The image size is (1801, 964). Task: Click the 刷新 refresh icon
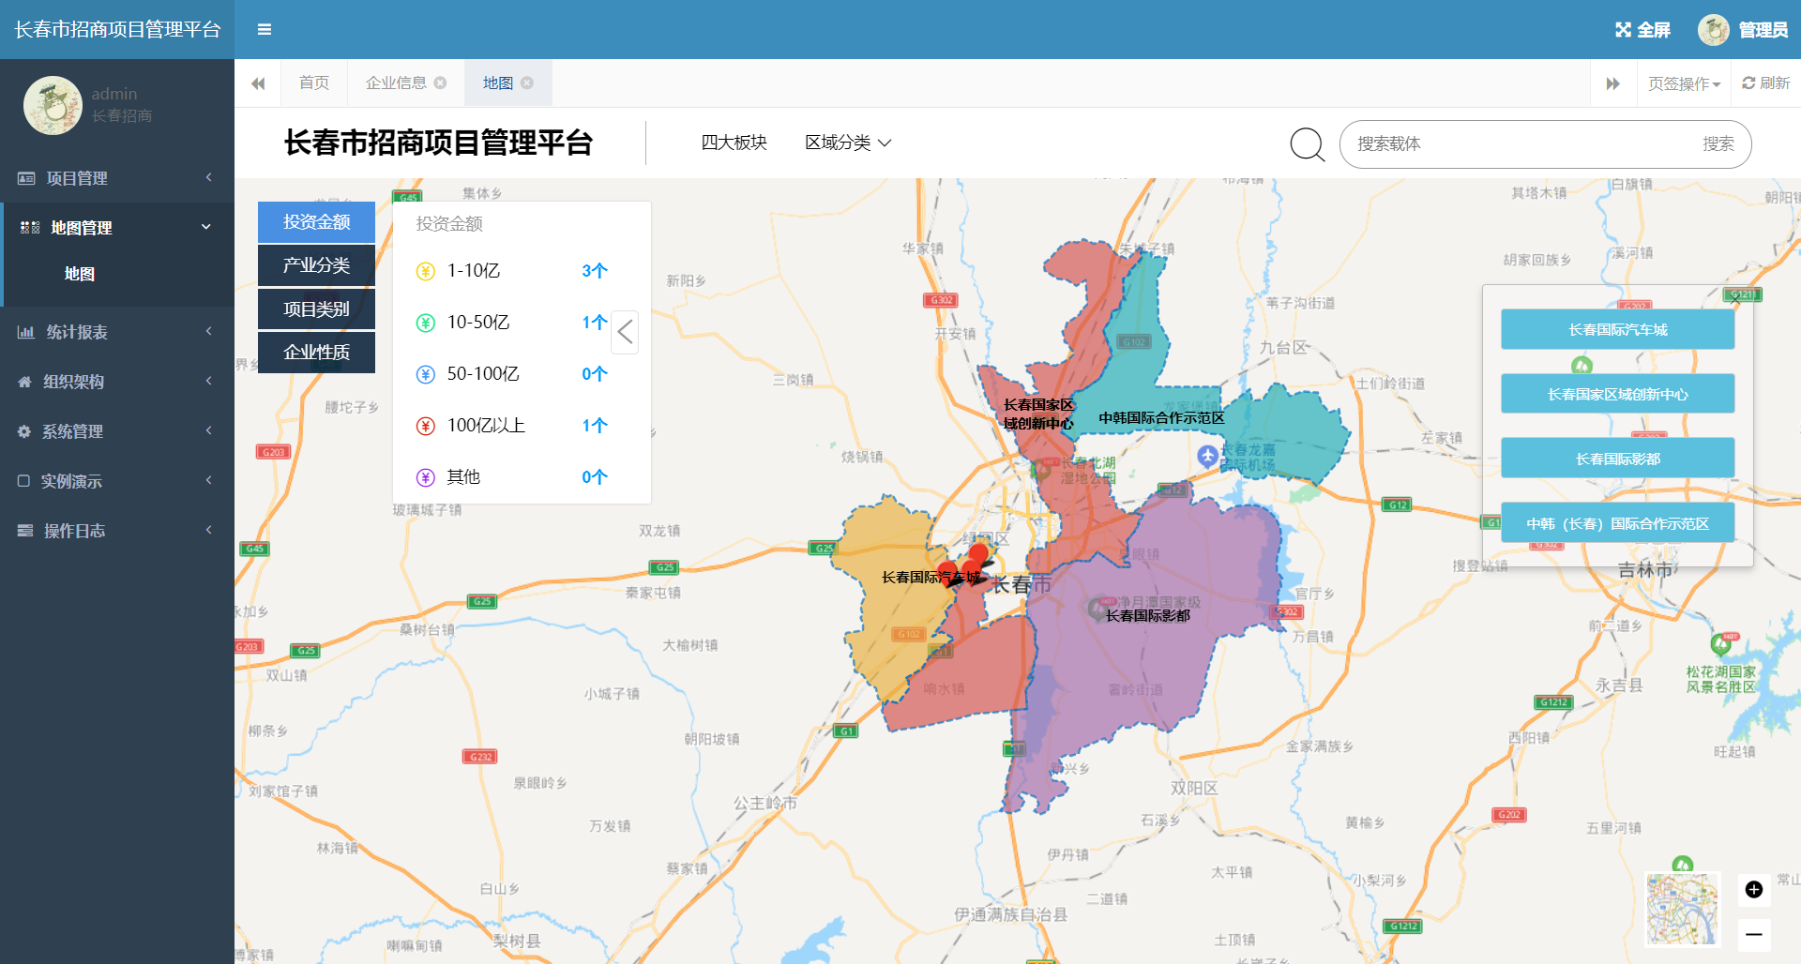click(1748, 83)
